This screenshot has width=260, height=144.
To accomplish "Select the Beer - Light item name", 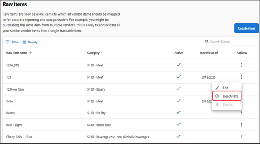I will tap(14, 125).
